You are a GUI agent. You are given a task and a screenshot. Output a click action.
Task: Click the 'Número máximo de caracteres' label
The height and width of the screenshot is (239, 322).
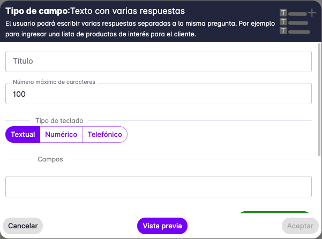[x=54, y=82]
